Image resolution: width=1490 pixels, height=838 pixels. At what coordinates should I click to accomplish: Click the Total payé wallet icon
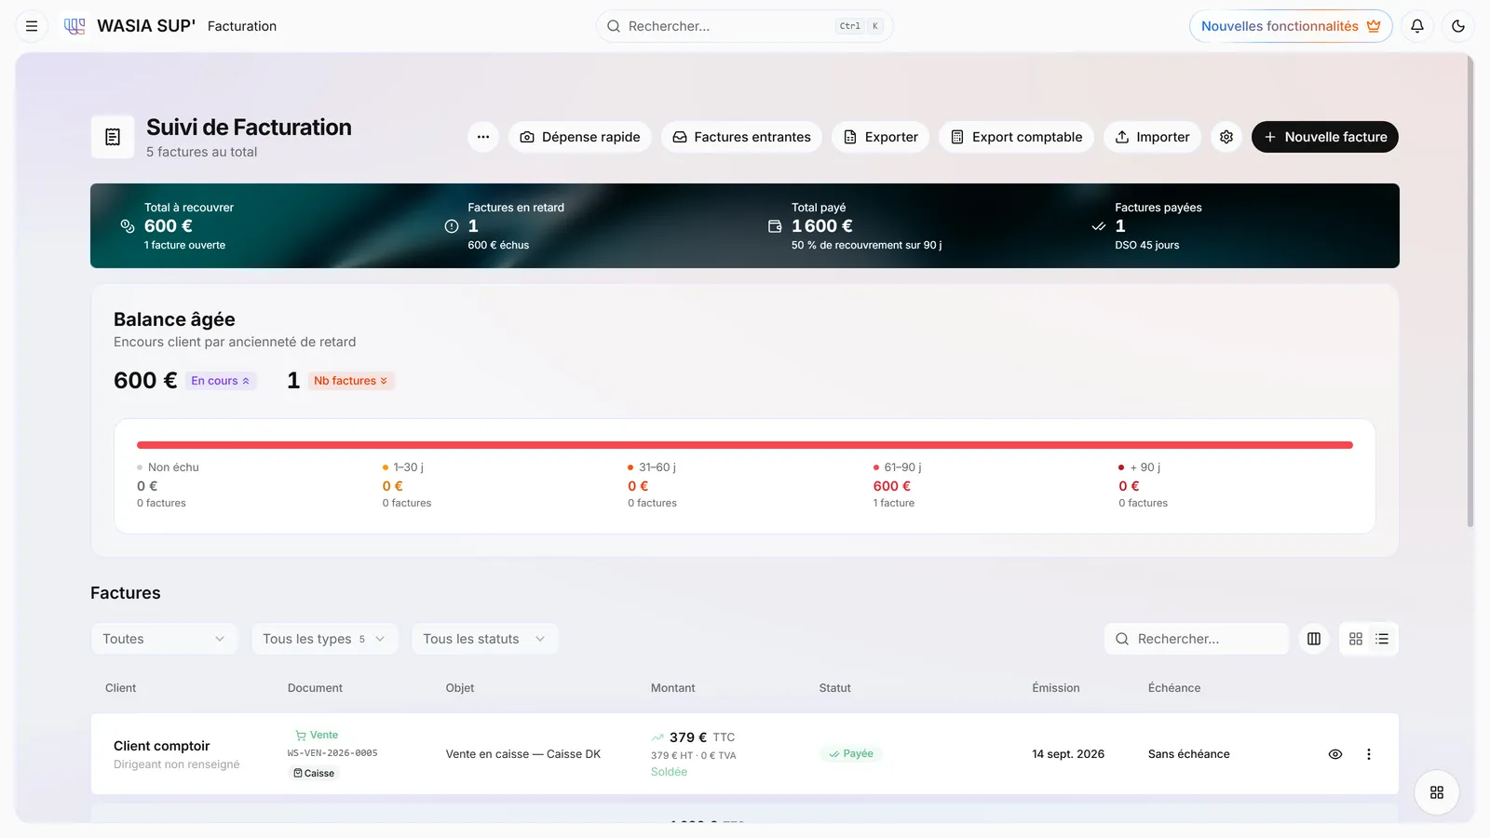775,226
